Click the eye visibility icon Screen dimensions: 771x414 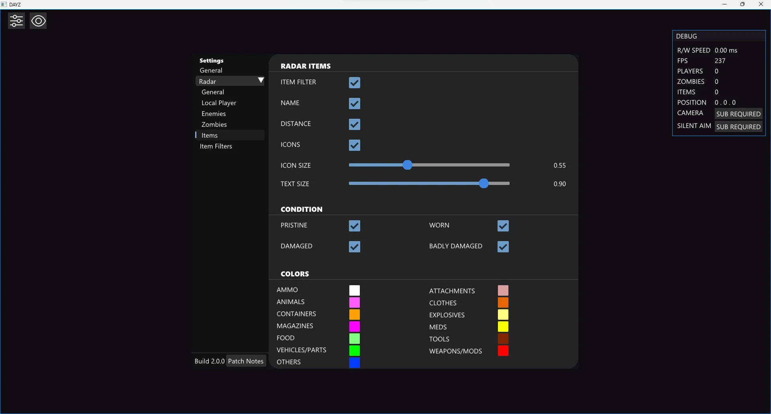click(38, 21)
